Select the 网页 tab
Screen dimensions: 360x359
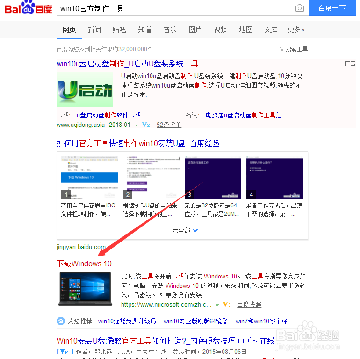pos(69,29)
